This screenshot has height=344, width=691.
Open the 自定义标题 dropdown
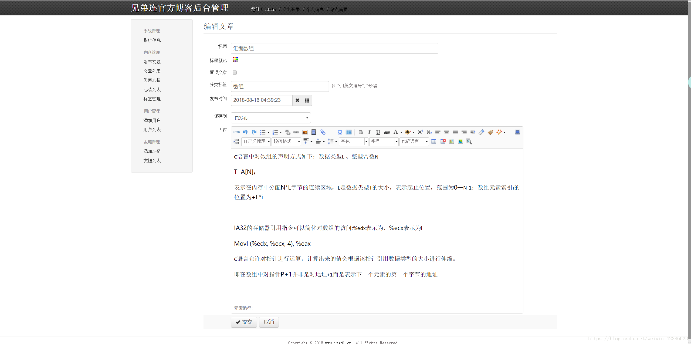[256, 141]
